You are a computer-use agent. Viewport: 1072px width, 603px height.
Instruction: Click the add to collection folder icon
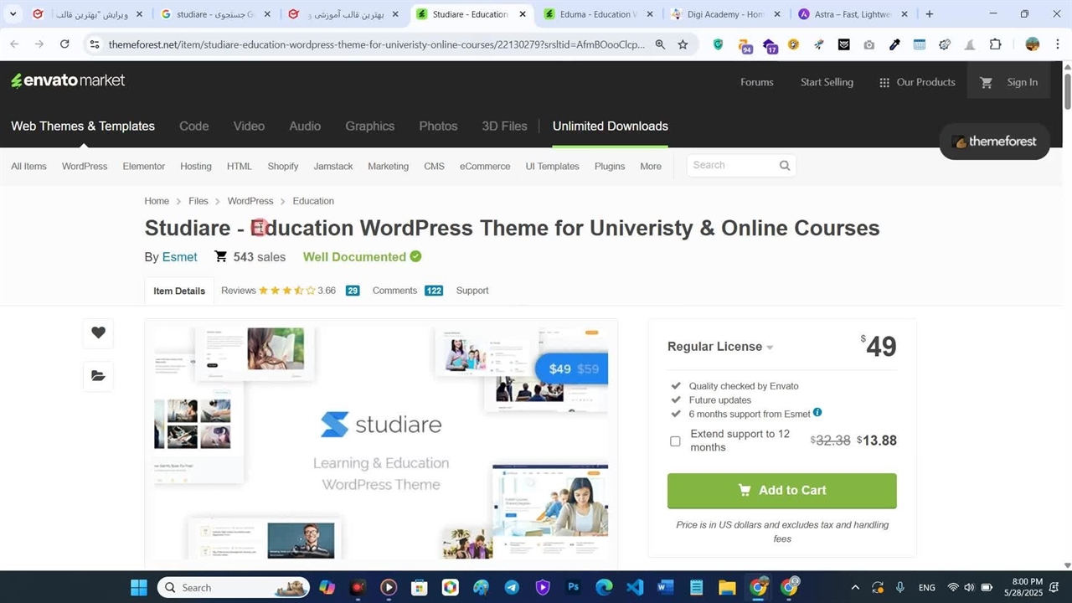[98, 376]
